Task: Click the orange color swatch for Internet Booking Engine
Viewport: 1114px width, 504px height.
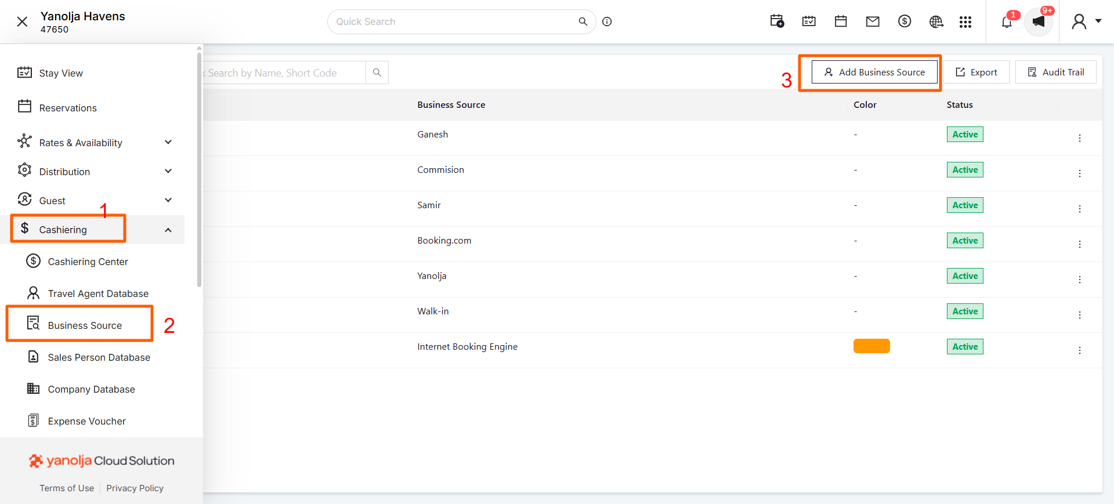Action: coord(871,346)
